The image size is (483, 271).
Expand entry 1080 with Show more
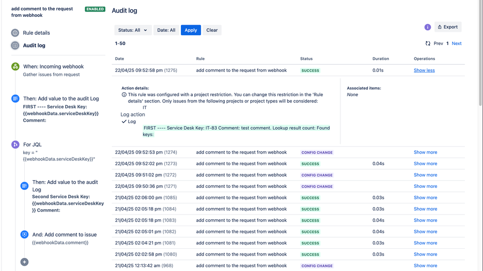425,255
